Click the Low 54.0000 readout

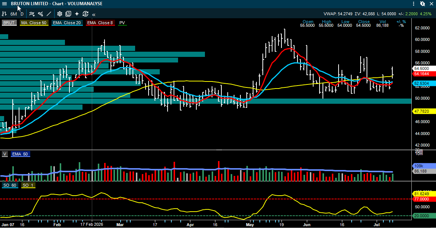click(x=345, y=23)
